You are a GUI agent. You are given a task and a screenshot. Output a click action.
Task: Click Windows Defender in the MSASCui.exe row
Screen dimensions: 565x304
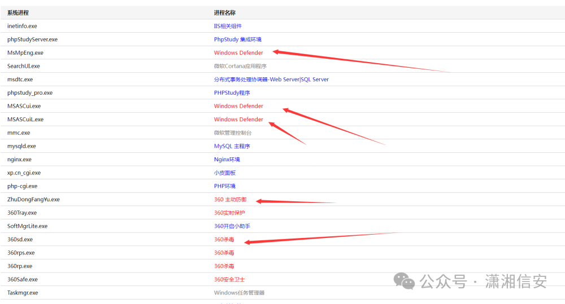pyautogui.click(x=238, y=106)
